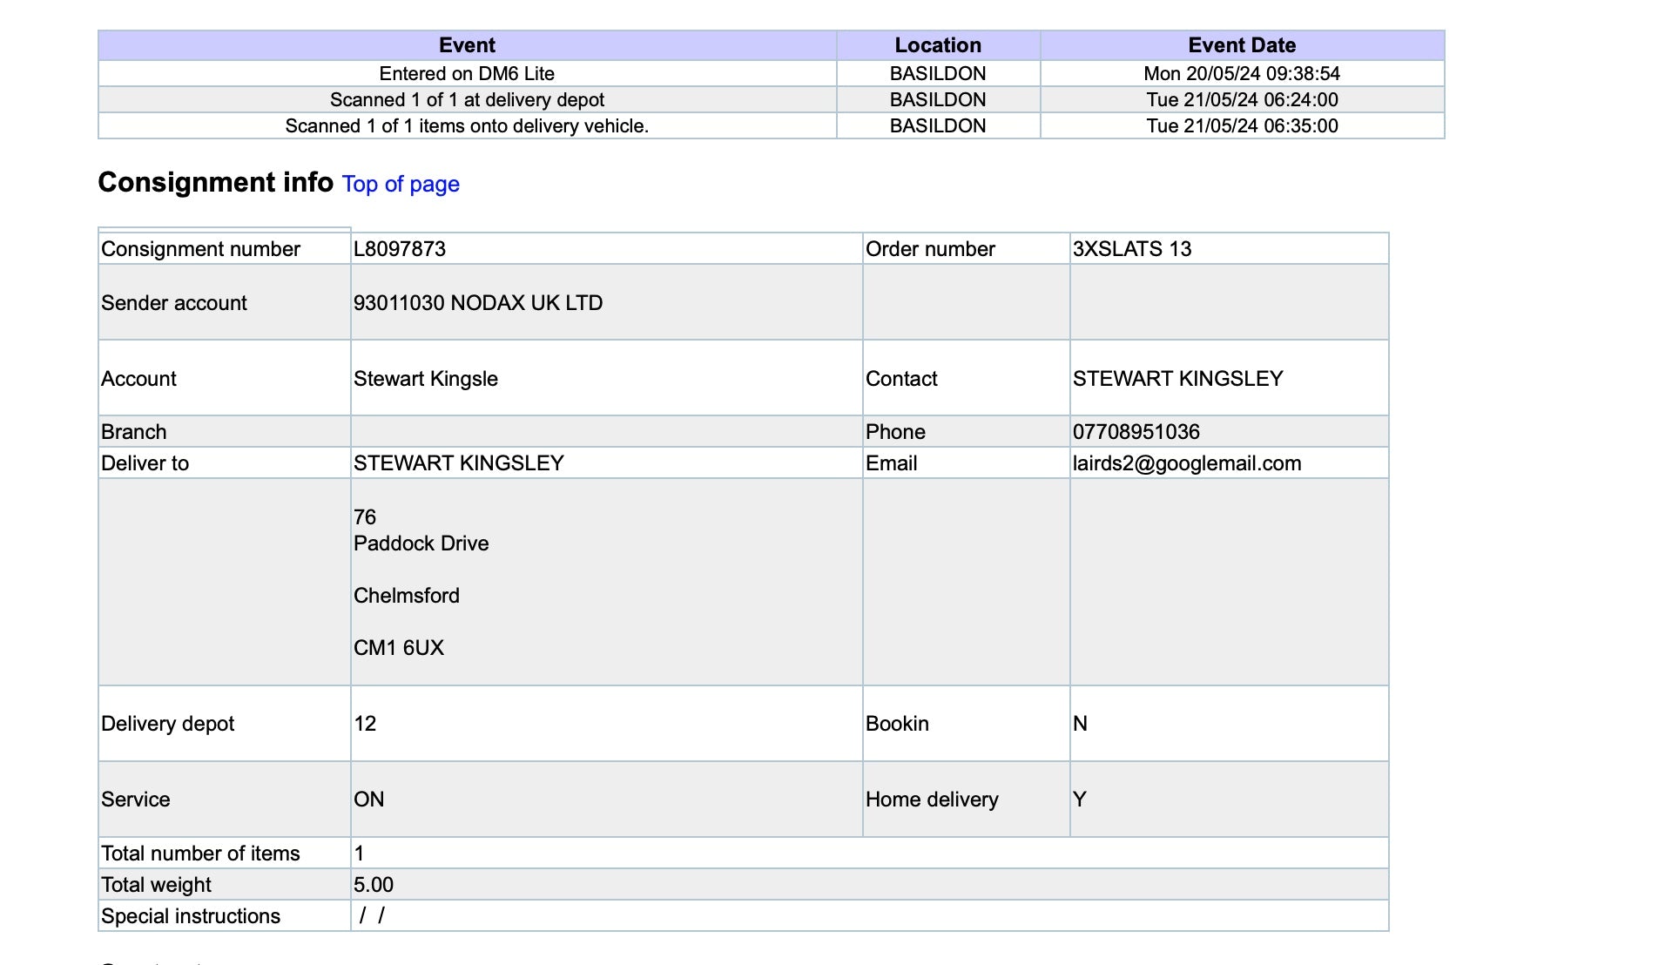The width and height of the screenshot is (1672, 965).
Task: Select the 'Special instructions' label
Action: tap(191, 916)
